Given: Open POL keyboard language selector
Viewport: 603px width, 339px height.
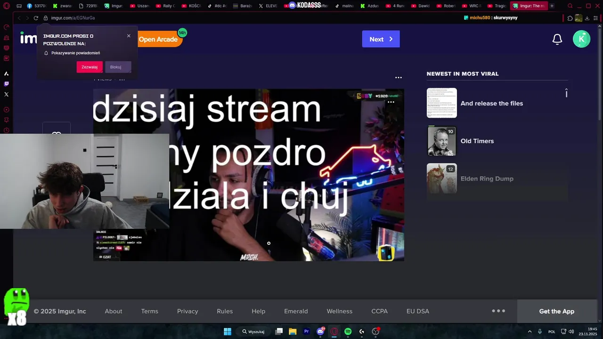Looking at the screenshot, I should pos(552,331).
